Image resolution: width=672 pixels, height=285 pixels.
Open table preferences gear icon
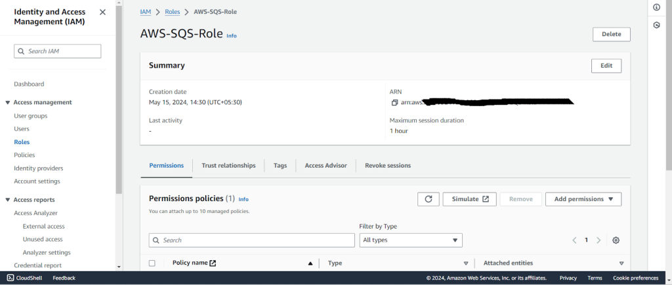pos(616,240)
